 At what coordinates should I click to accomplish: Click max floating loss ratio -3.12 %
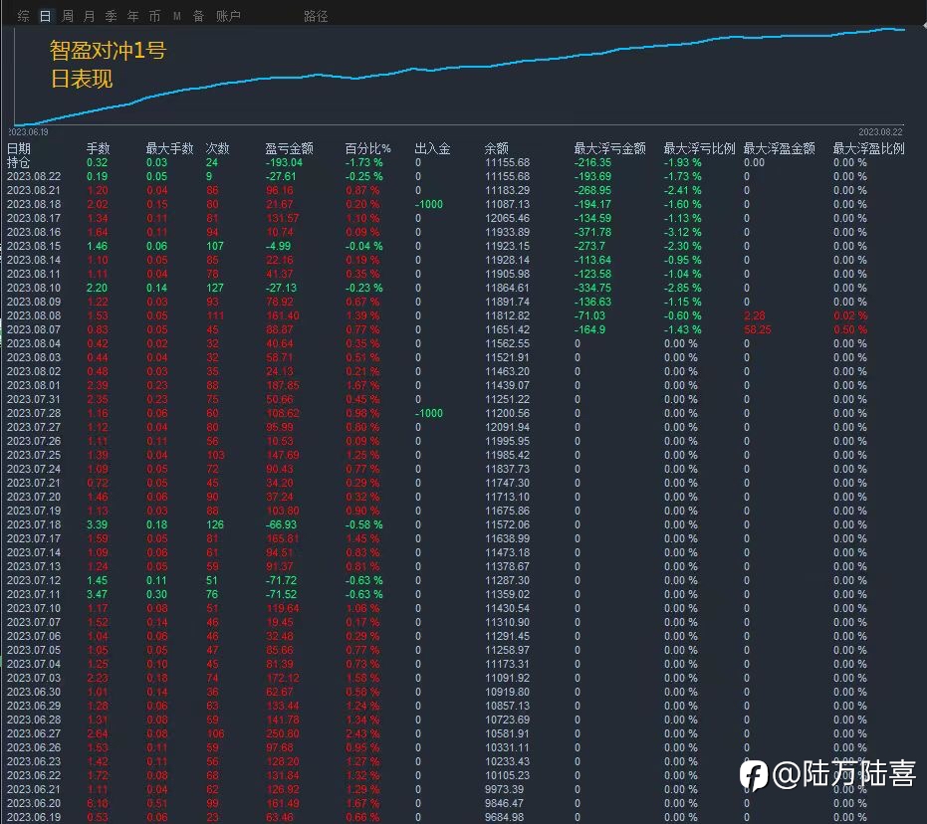click(683, 232)
